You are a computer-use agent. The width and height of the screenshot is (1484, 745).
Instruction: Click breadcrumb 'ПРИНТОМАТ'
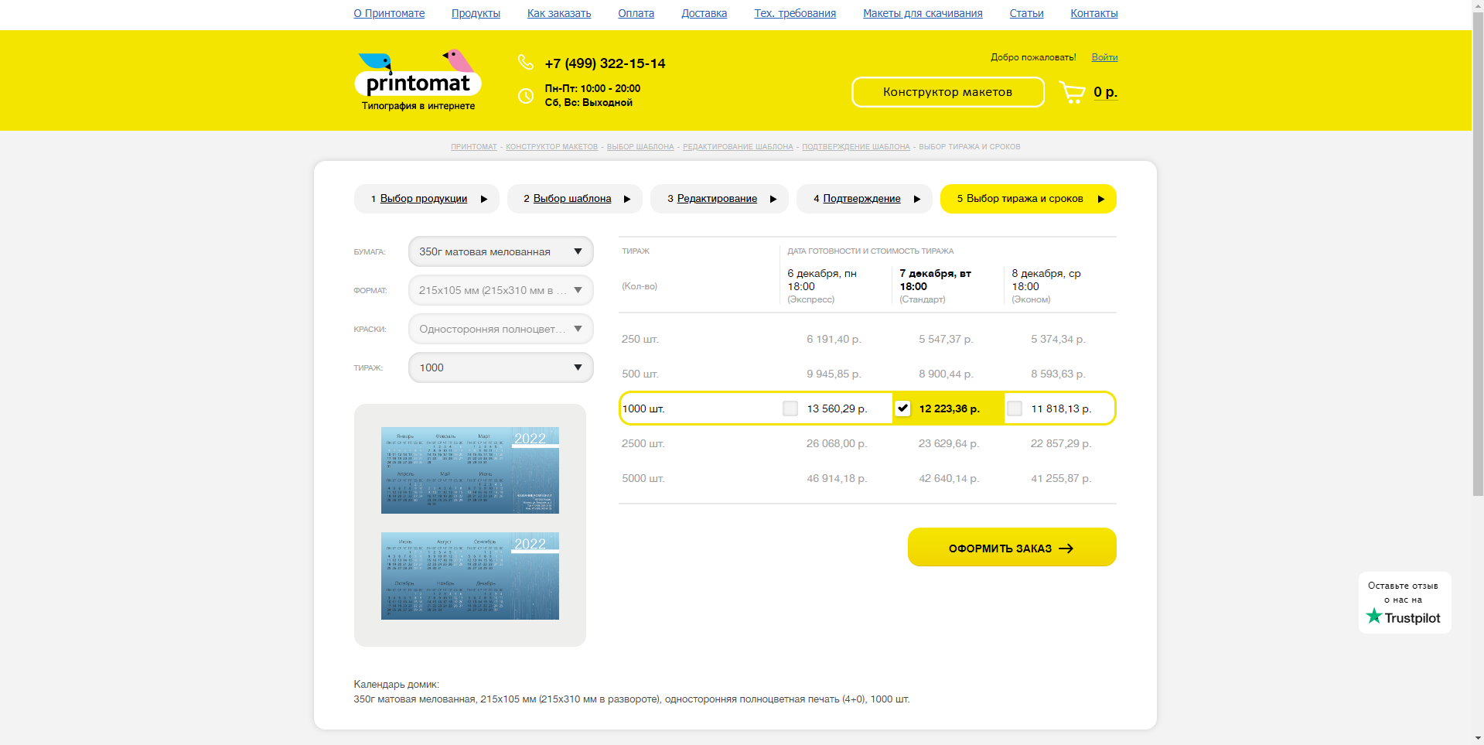[474, 147]
